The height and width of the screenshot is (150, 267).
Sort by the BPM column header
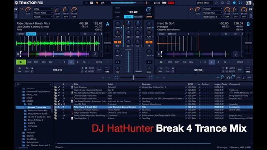[x=191, y=84]
